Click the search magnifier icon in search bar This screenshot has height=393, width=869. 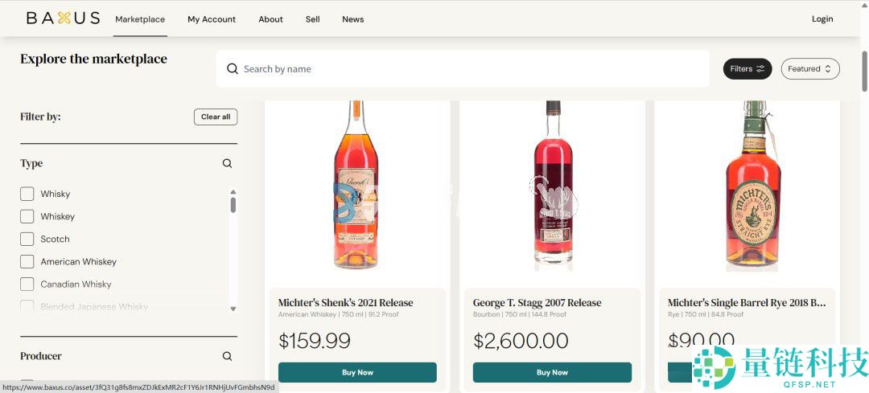(232, 69)
